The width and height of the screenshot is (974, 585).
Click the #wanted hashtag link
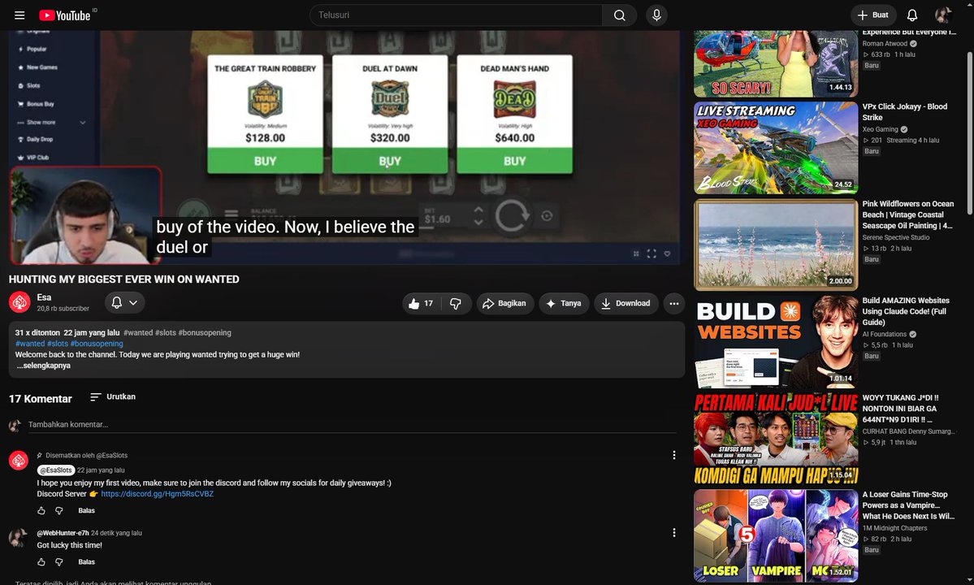point(30,344)
